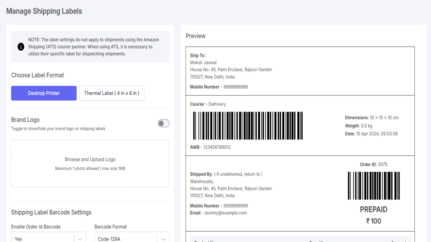The height and width of the screenshot is (242, 431).
Task: Click the Manage Shipping Labels heading
Action: tap(44, 11)
